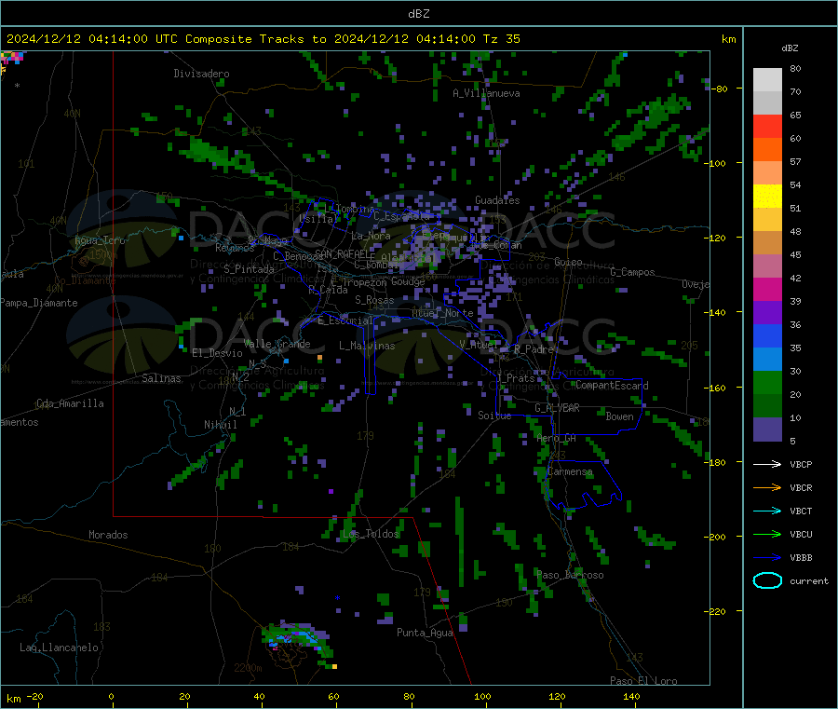Click the '-120' km tick on right axis
This screenshot has height=709, width=838.
(x=716, y=238)
